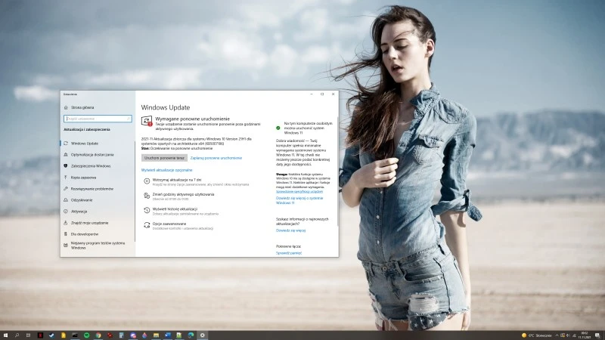Screen dimensions: 605x340
Task: Click the search magnifier in settings field
Action: tap(129, 119)
